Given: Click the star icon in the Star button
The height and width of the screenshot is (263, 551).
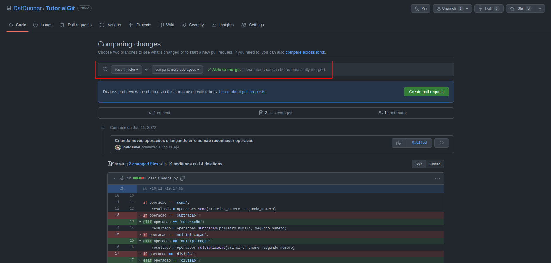Looking at the screenshot, I should 512,8.
